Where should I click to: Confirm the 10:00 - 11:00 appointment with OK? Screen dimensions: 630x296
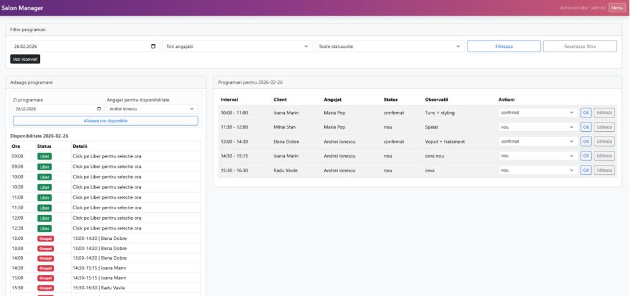click(586, 113)
